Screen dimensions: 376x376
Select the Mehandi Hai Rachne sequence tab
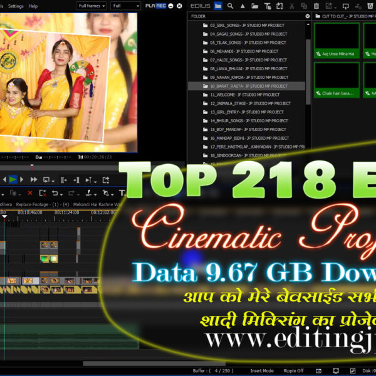pyautogui.click(x=97, y=204)
